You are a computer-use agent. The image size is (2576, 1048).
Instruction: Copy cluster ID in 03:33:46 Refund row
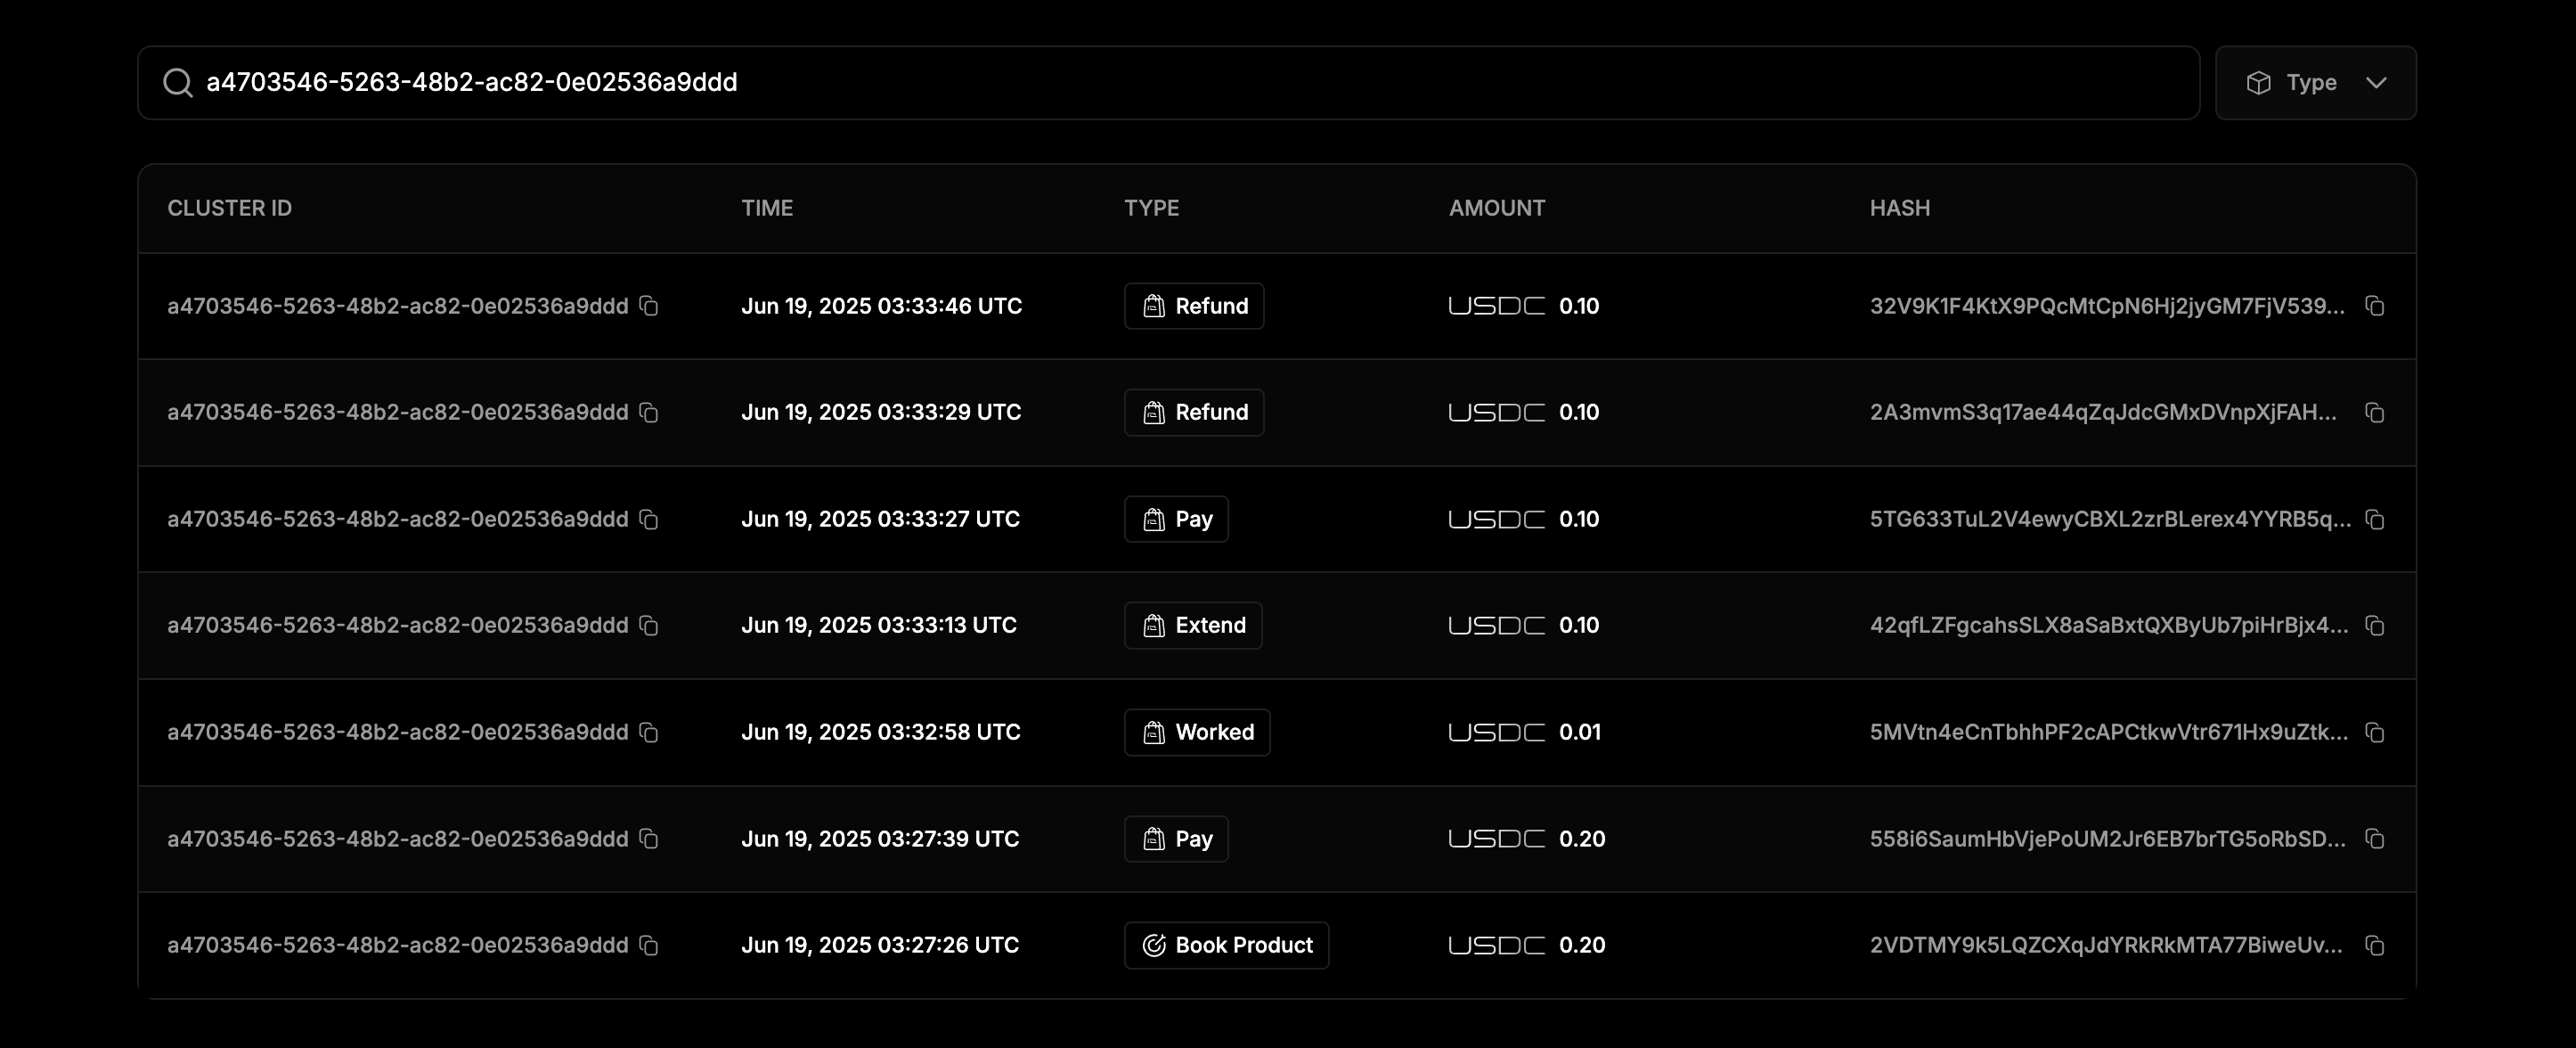click(x=649, y=306)
